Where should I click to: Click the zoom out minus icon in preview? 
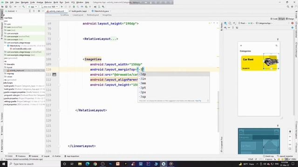(x=290, y=141)
